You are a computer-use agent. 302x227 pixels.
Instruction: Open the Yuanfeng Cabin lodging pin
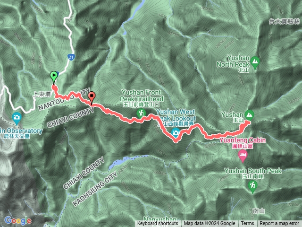pyautogui.click(x=243, y=156)
